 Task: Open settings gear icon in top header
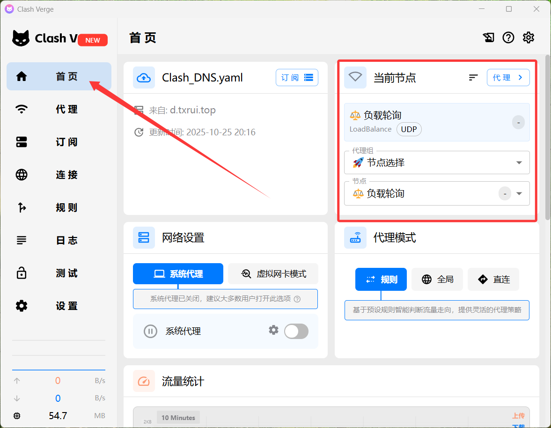[x=529, y=38]
